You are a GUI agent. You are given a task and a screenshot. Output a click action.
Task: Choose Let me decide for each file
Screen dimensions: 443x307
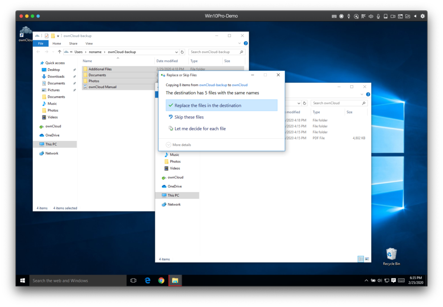(221, 128)
